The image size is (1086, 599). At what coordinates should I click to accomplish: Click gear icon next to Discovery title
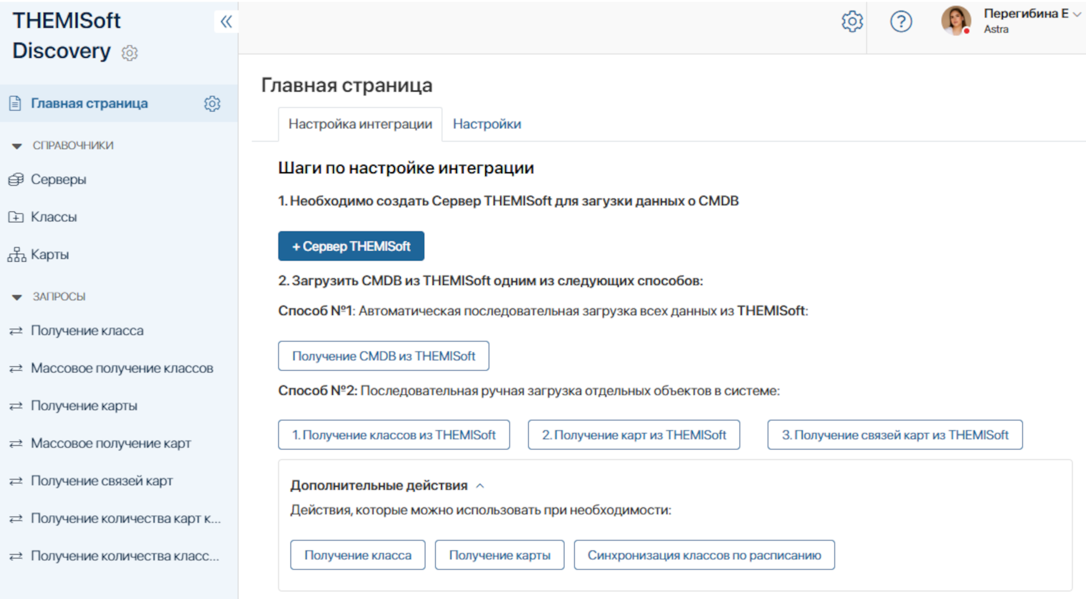click(129, 53)
